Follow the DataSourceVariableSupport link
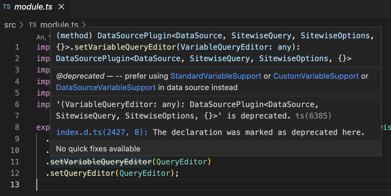Image resolution: width=391 pixels, height=196 pixels. point(105,87)
